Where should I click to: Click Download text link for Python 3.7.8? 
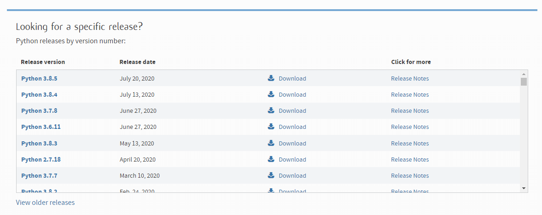(292, 111)
